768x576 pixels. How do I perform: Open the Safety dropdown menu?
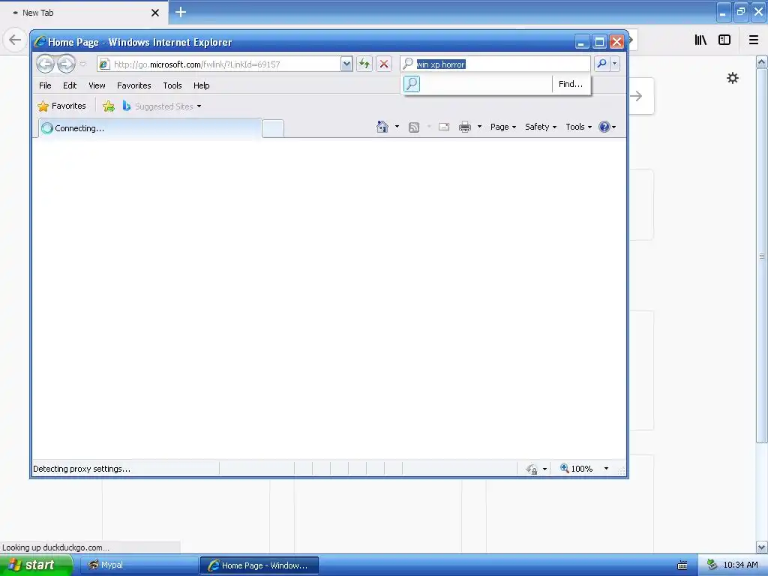click(x=541, y=127)
